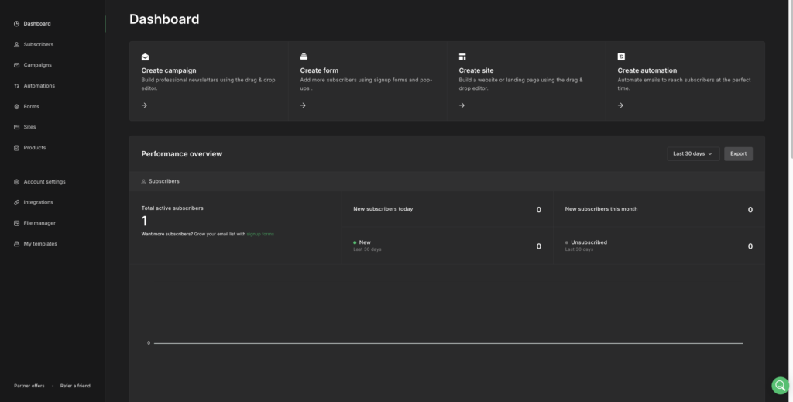The image size is (793, 402).
Task: Click the Account settings gear icon
Action: 17,181
